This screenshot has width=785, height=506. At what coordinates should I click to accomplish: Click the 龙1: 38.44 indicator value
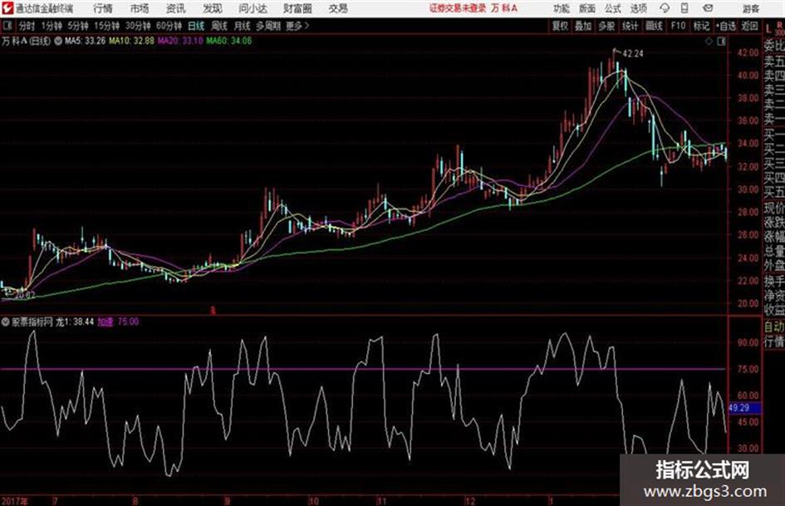[x=74, y=322]
